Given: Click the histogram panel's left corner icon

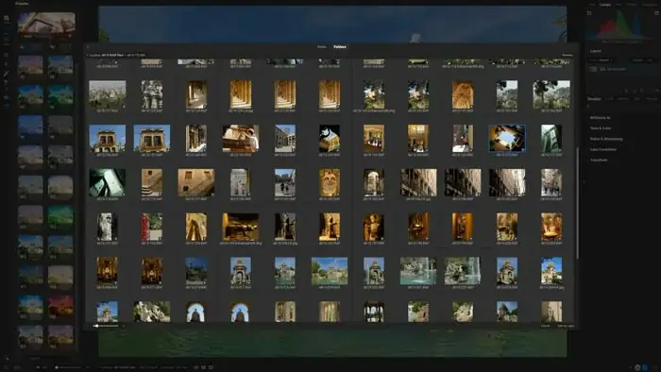Looking at the screenshot, I should pos(589,13).
